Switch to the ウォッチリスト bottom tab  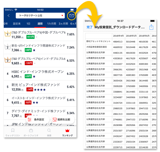(x=13, y=132)
